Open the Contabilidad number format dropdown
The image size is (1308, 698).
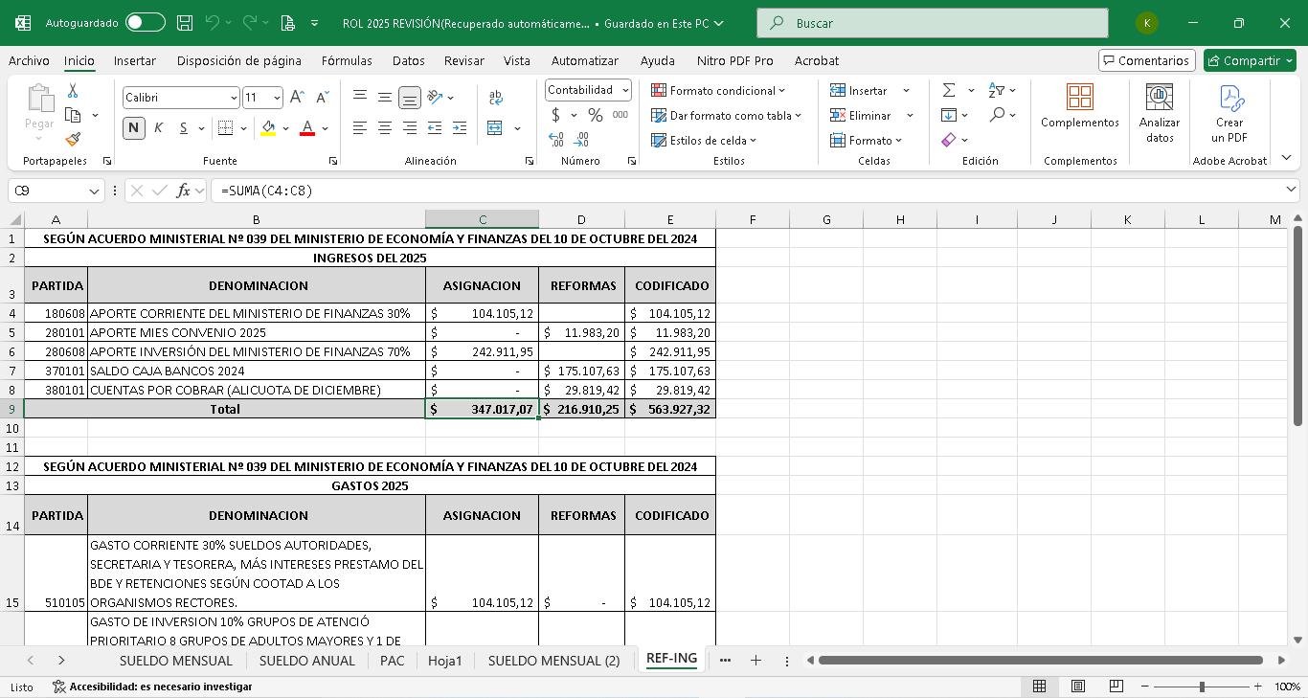[x=625, y=90]
